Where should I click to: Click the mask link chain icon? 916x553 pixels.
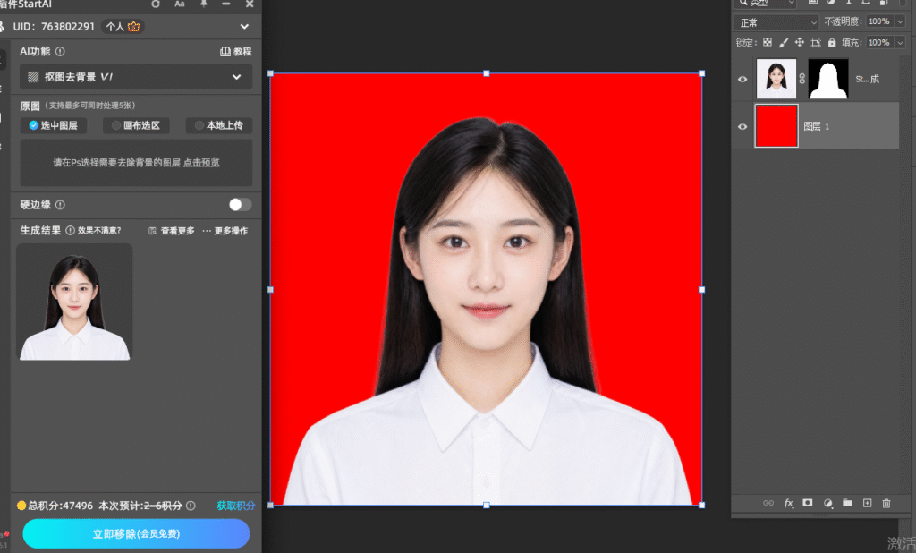pos(802,79)
